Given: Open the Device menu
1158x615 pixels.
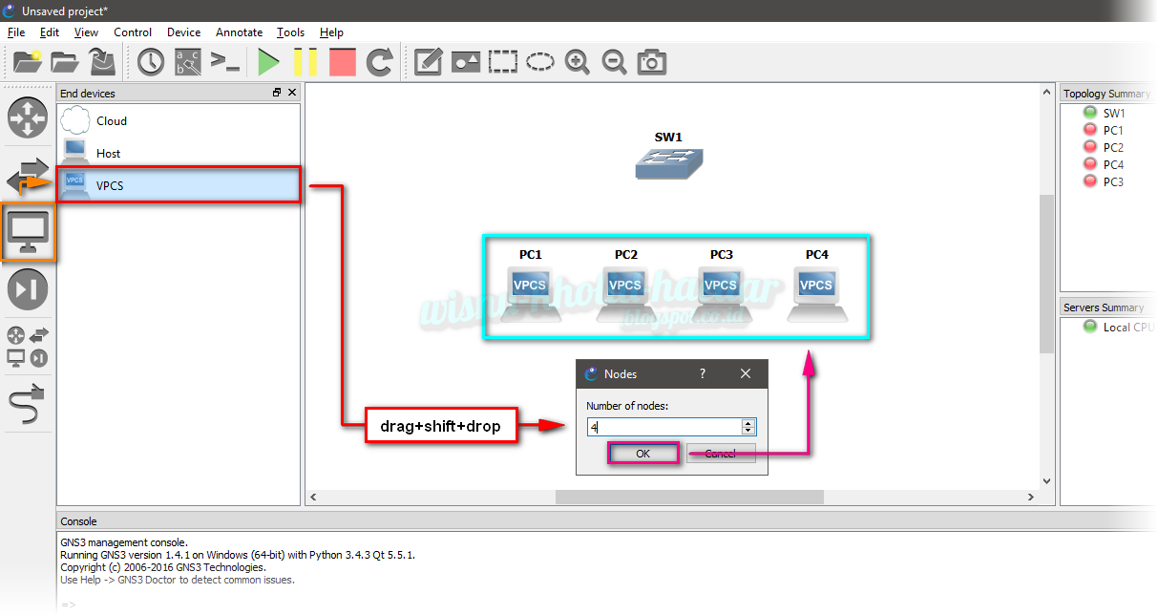Looking at the screenshot, I should pyautogui.click(x=183, y=32).
